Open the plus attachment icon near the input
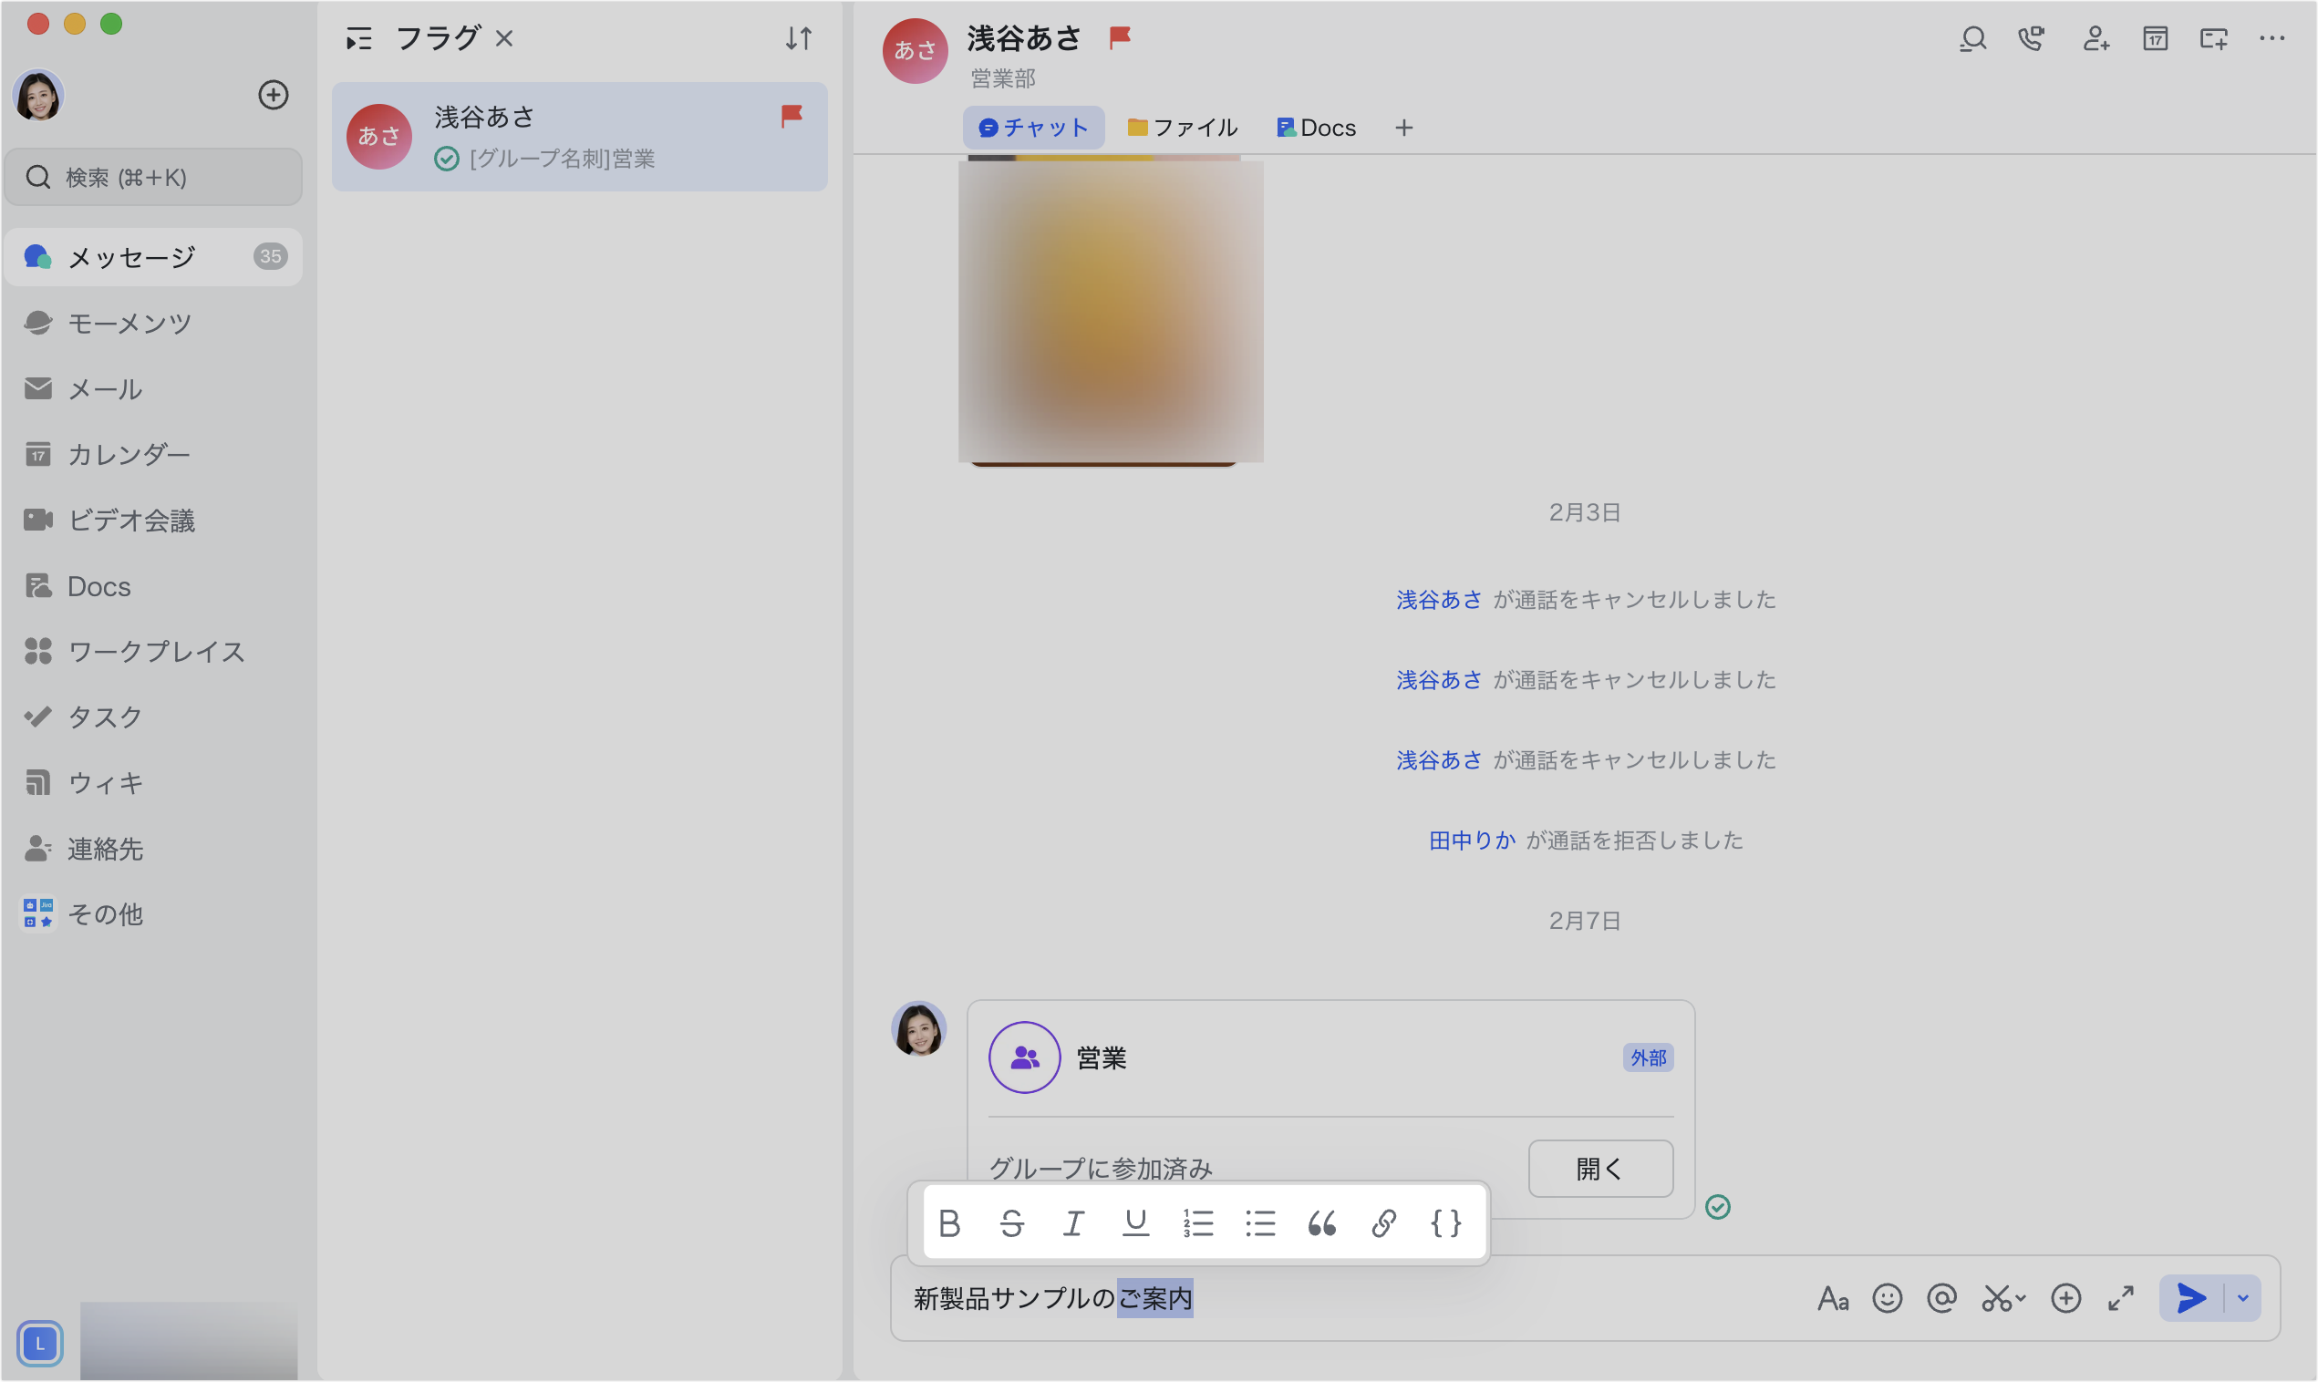The height and width of the screenshot is (1382, 2318). pos(2065,1297)
